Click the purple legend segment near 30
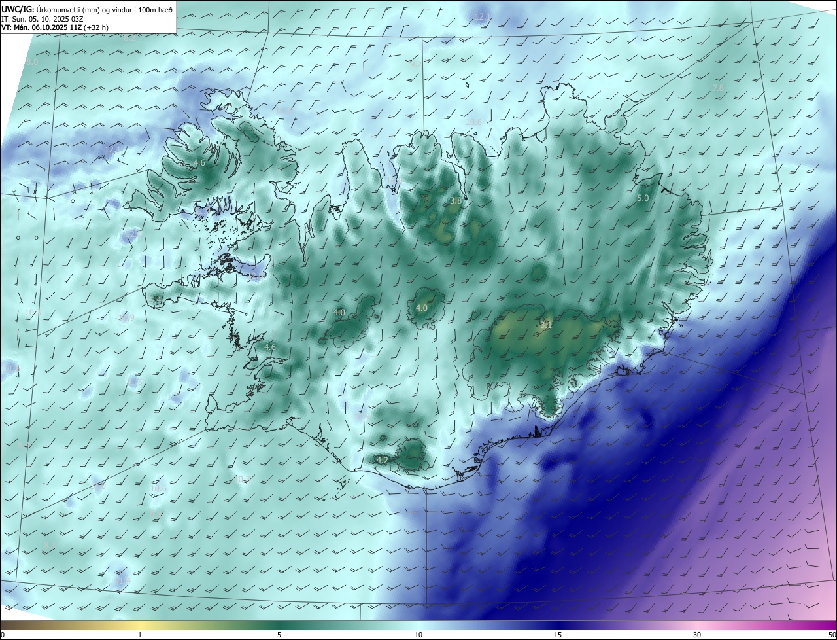 697,626
